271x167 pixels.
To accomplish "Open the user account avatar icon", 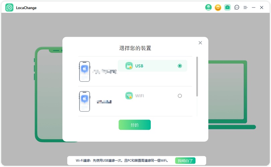I will coord(208,7).
